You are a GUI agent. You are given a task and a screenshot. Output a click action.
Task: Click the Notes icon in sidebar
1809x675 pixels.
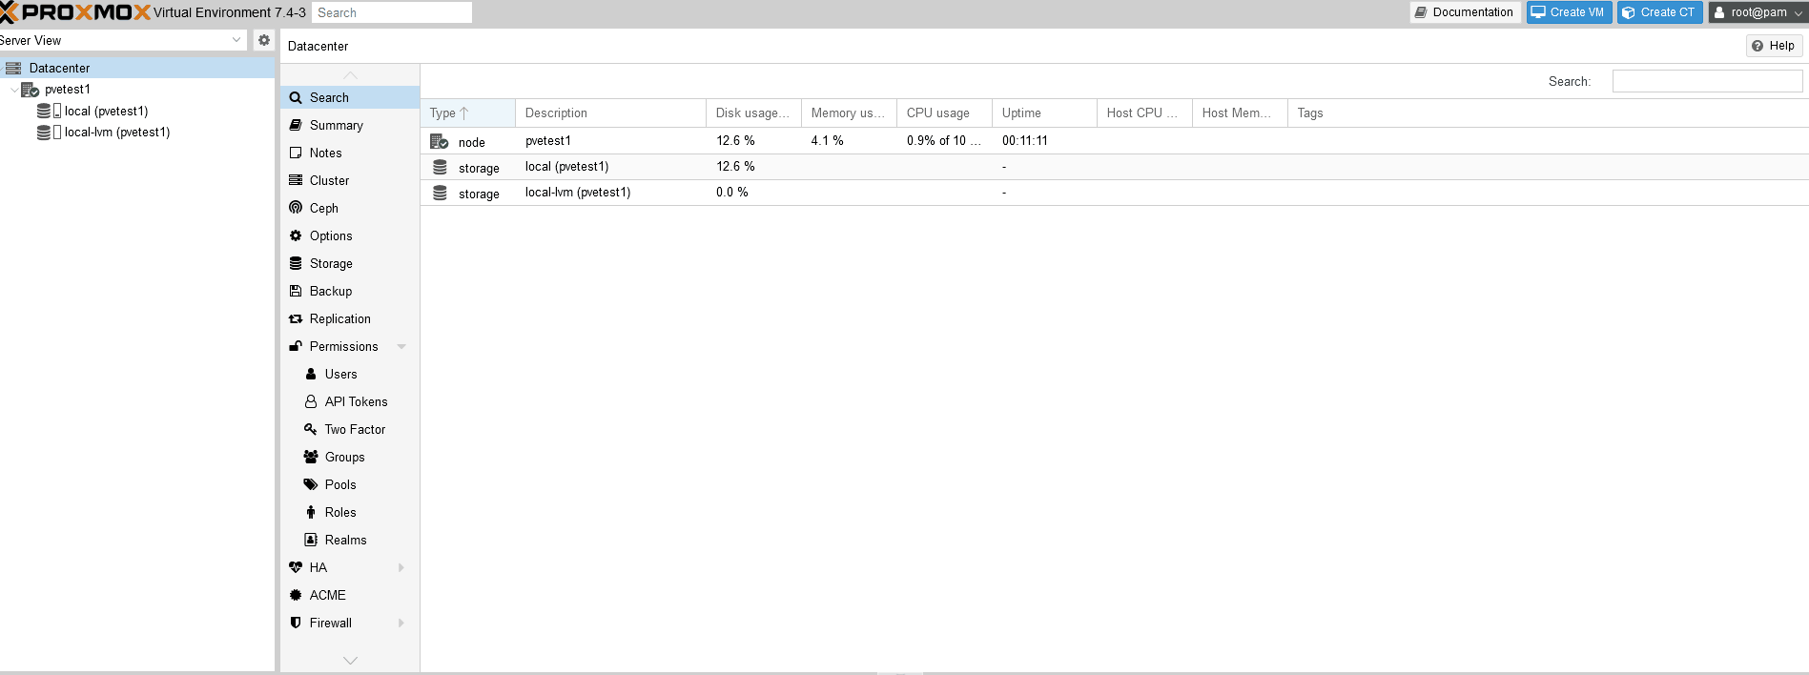click(x=296, y=153)
